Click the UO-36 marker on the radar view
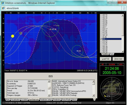The width and height of the screenshot is (127, 105). (105, 96)
